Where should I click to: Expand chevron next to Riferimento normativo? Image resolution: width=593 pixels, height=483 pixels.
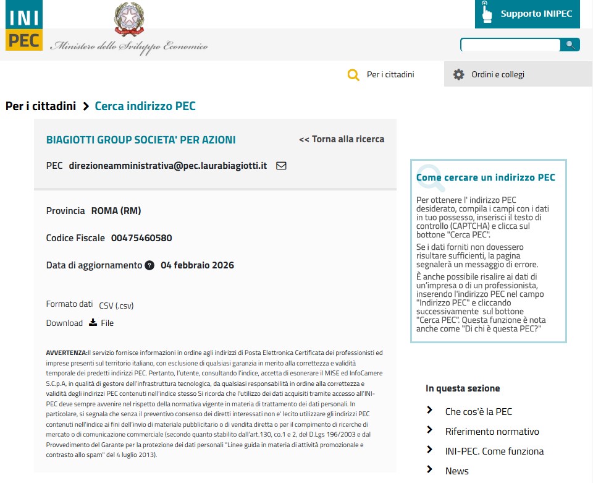tap(430, 430)
